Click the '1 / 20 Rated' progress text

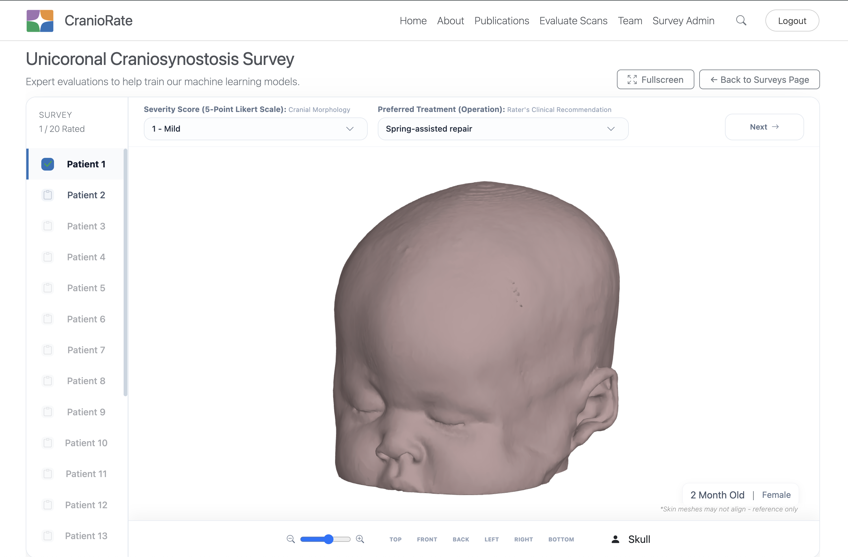click(62, 129)
